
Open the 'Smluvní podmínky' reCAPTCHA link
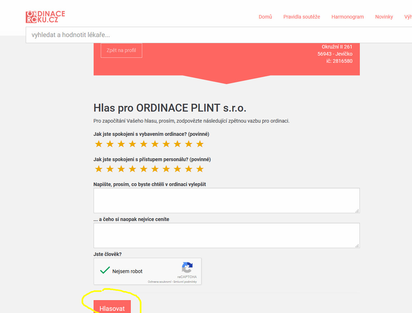(185, 282)
